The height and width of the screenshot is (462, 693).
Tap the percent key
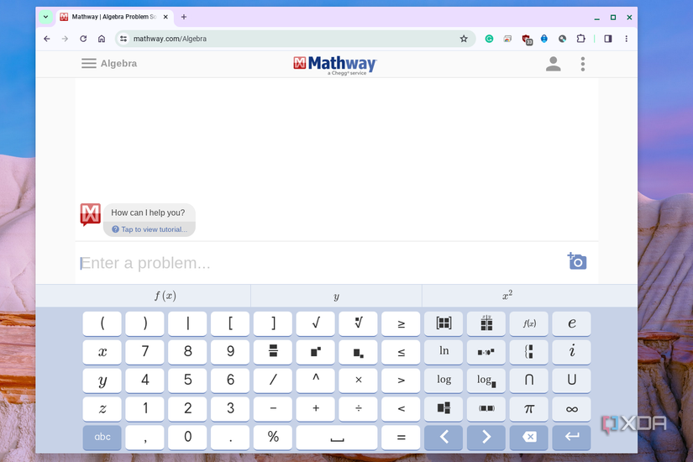tap(273, 437)
